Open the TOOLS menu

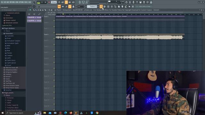click(26, 2)
